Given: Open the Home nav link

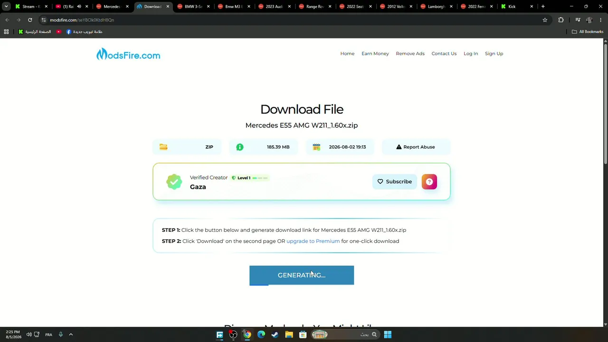Looking at the screenshot, I should click(347, 54).
